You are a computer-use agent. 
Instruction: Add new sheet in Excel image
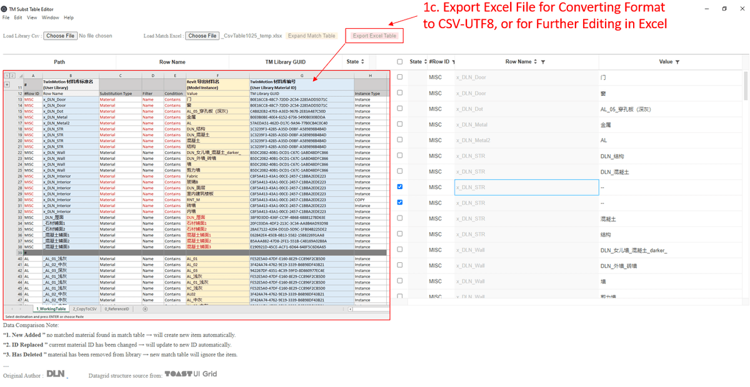(x=145, y=309)
